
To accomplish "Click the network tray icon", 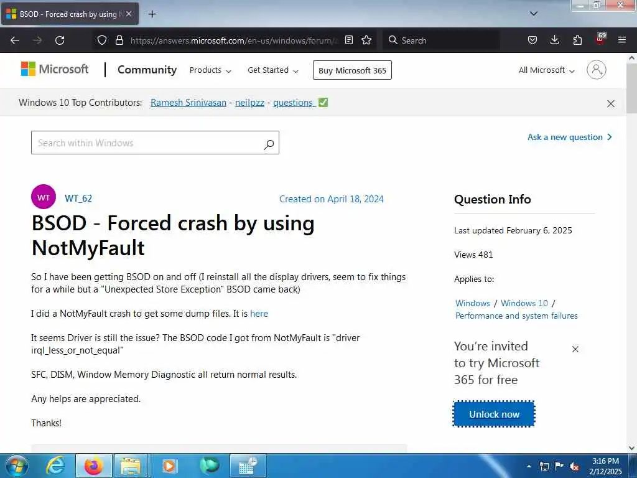I will (544, 467).
